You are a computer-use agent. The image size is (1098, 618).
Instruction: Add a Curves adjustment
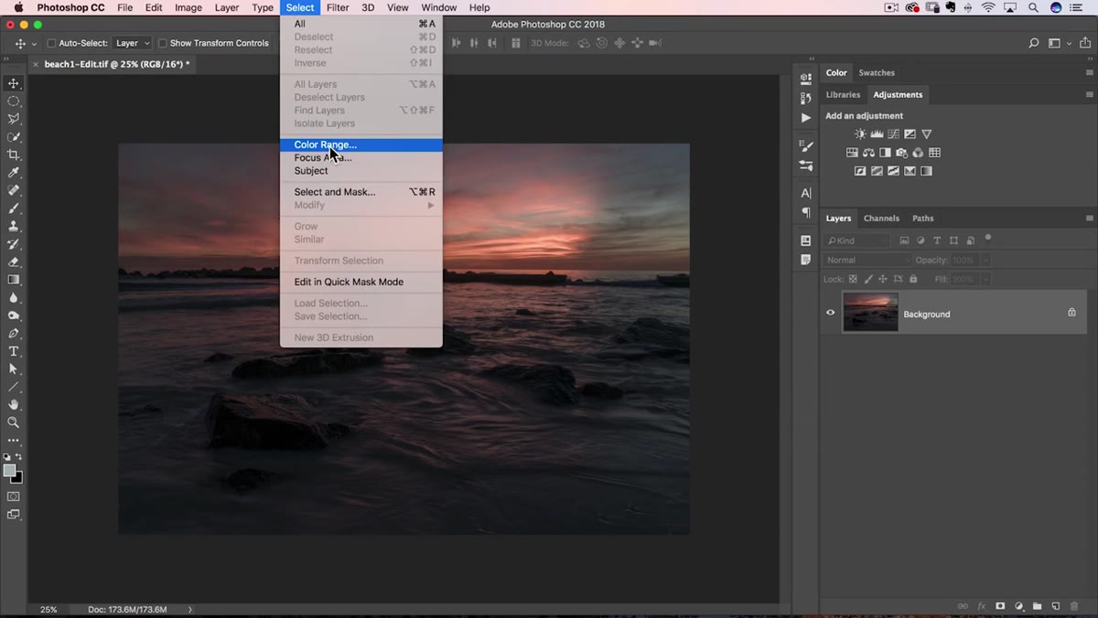click(893, 134)
